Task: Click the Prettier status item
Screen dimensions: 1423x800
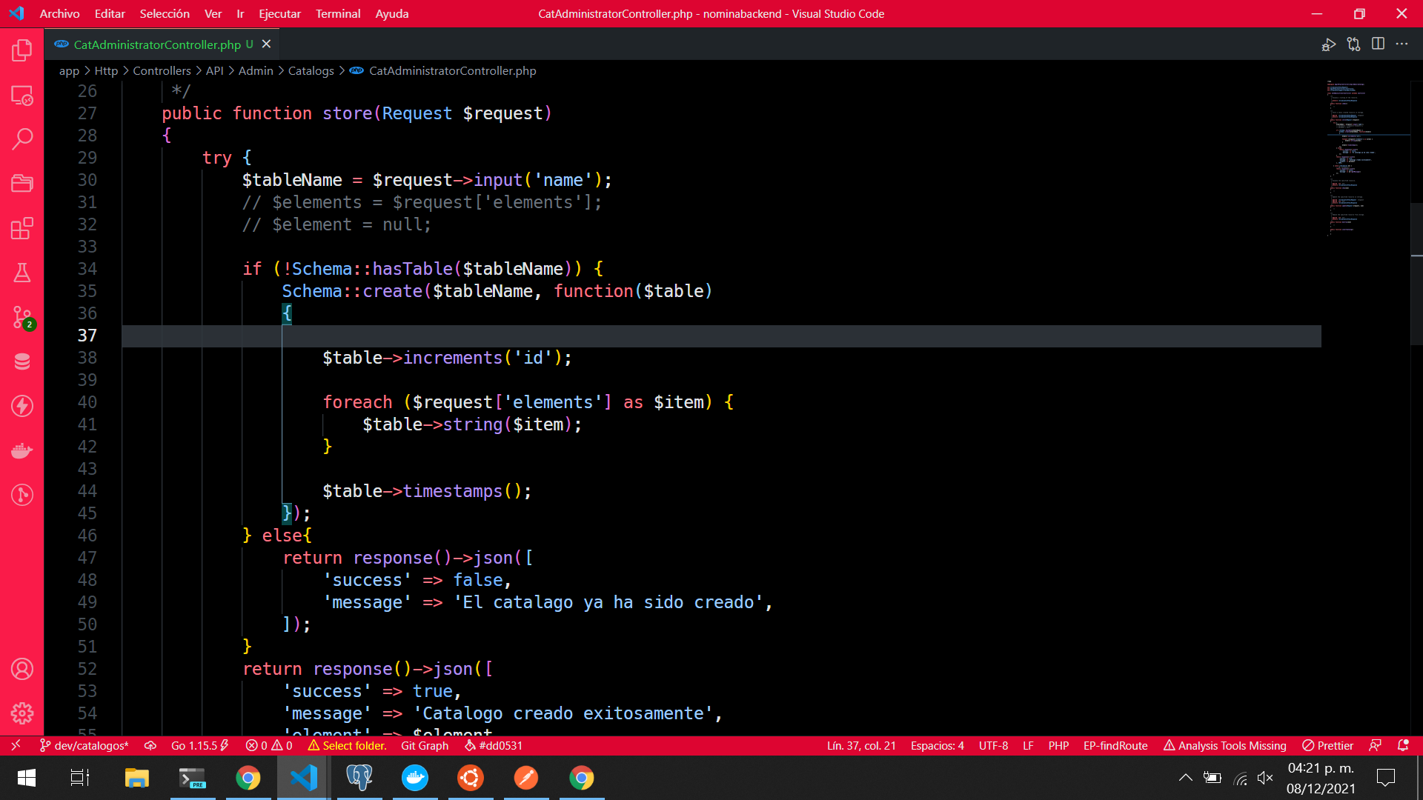Action: [x=1327, y=746]
